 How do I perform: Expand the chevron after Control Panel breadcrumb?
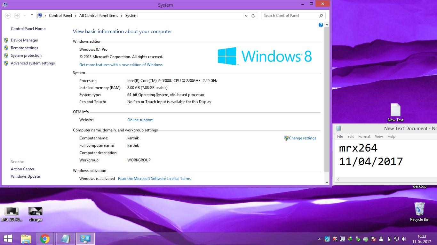point(76,16)
